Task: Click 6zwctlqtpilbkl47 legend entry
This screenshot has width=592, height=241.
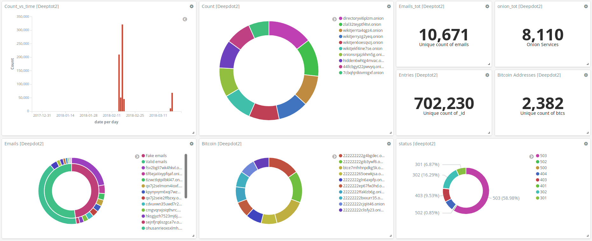Action: 162,180
